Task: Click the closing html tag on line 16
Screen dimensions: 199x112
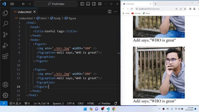Action: [x=32, y=95]
